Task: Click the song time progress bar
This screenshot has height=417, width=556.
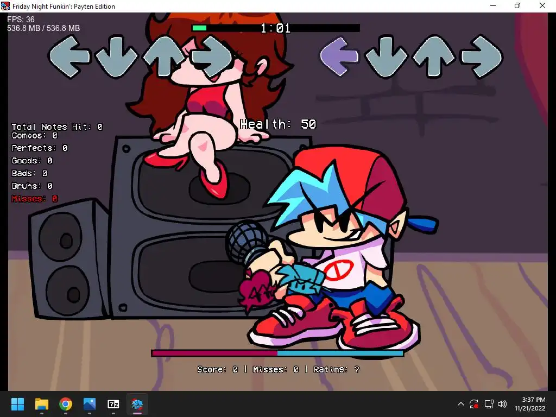Action: point(276,28)
